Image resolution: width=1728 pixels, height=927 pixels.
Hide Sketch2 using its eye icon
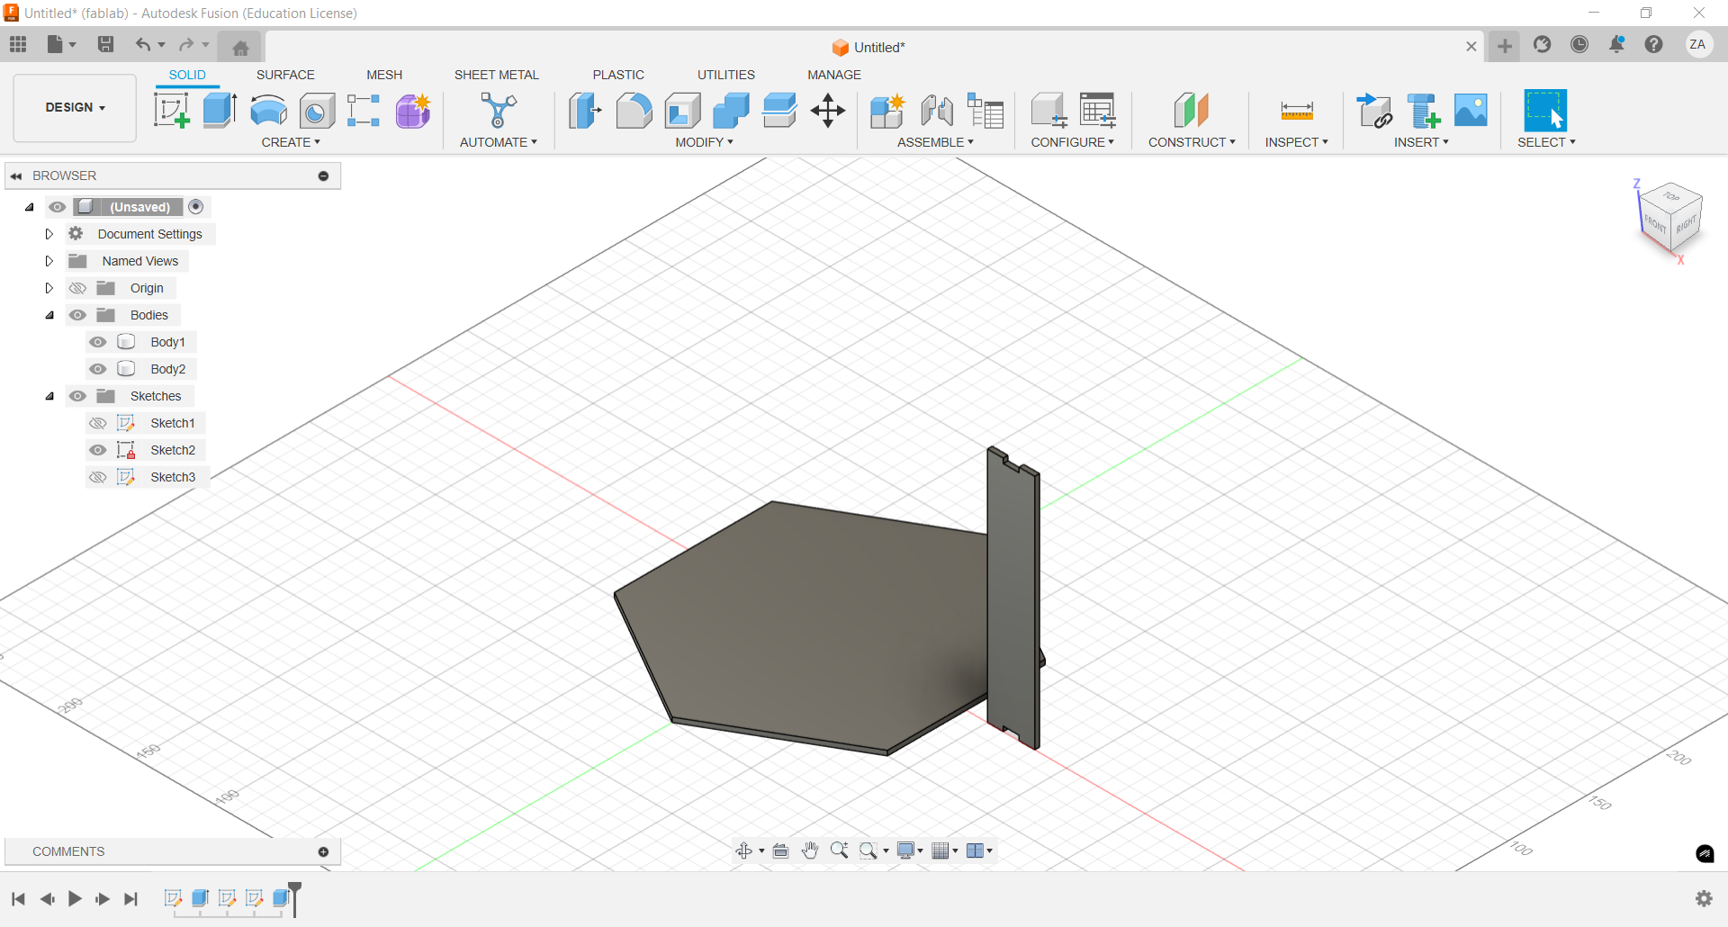tap(98, 450)
